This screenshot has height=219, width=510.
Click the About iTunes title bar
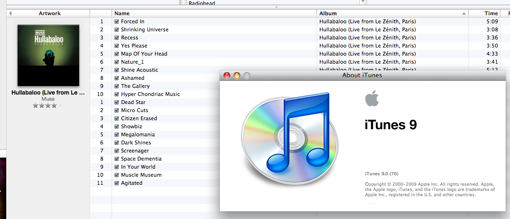[363, 76]
